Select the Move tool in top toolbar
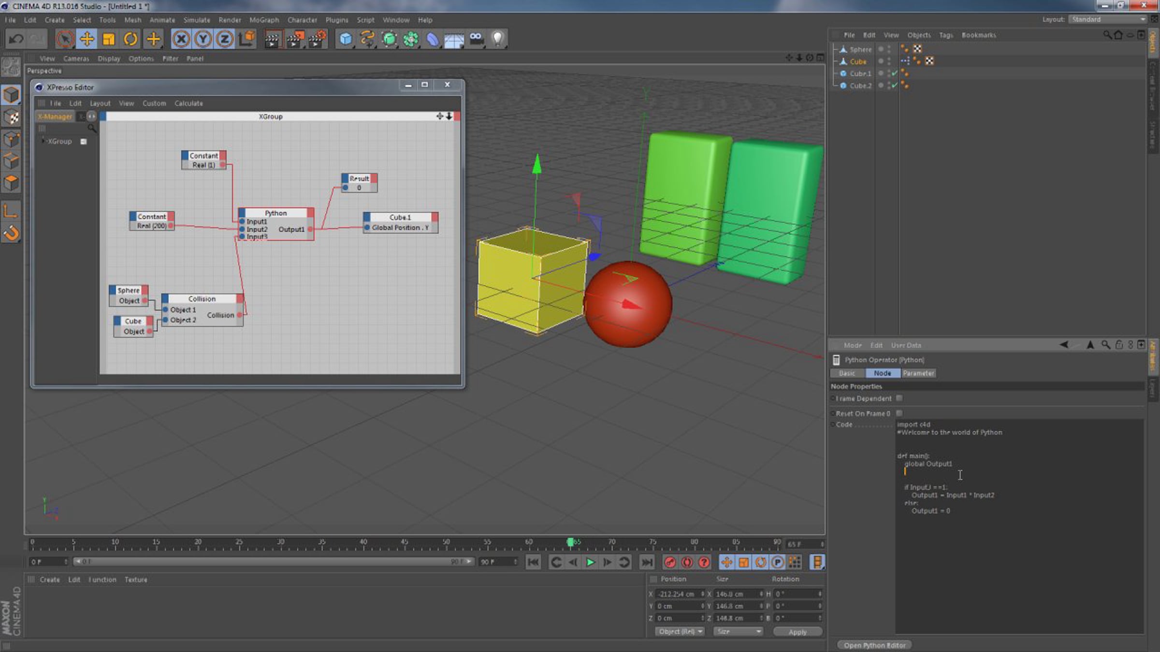The width and height of the screenshot is (1160, 652). tap(87, 39)
